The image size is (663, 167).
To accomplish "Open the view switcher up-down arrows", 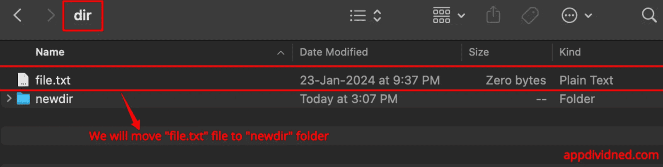I will [x=377, y=16].
